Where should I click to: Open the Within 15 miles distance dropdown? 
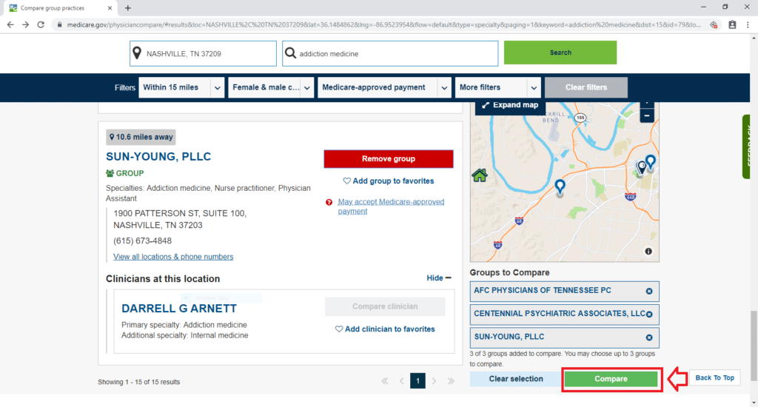click(x=181, y=87)
